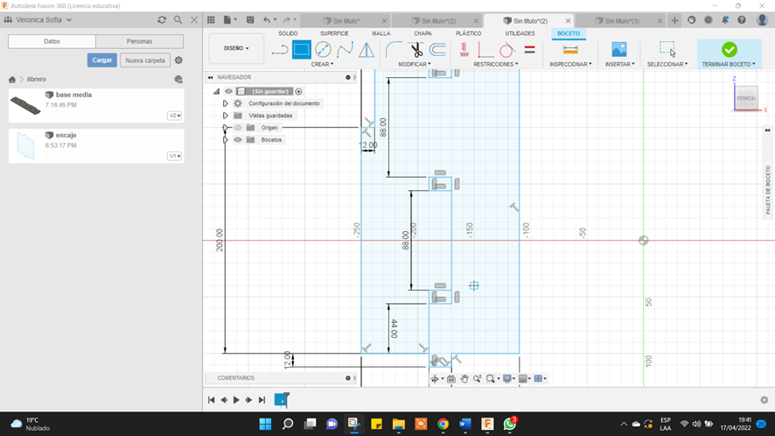Apply the perpendicular constraint
Viewport: 775px width, 436px height.
(485, 50)
